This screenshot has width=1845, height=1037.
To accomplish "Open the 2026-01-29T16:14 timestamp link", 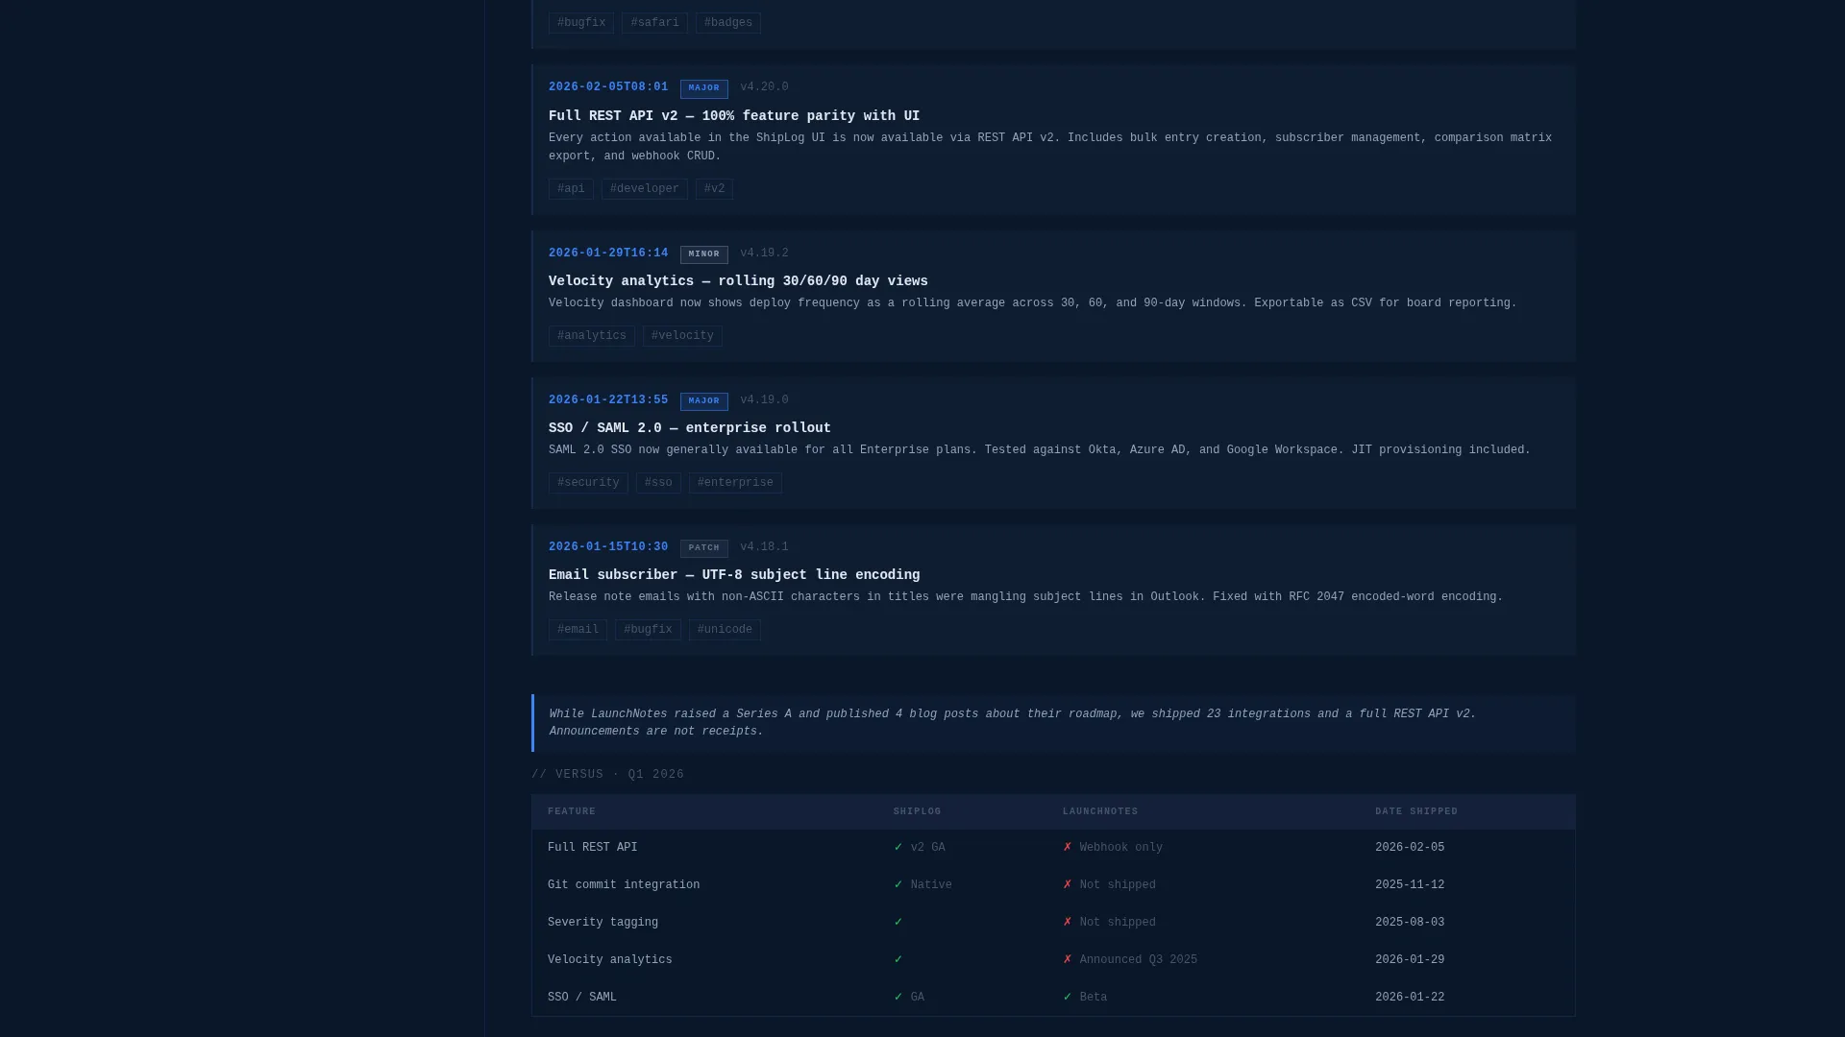I will 608,253.
